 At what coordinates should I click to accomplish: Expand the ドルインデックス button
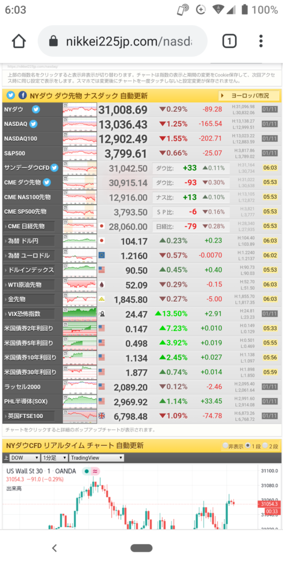click(x=29, y=270)
